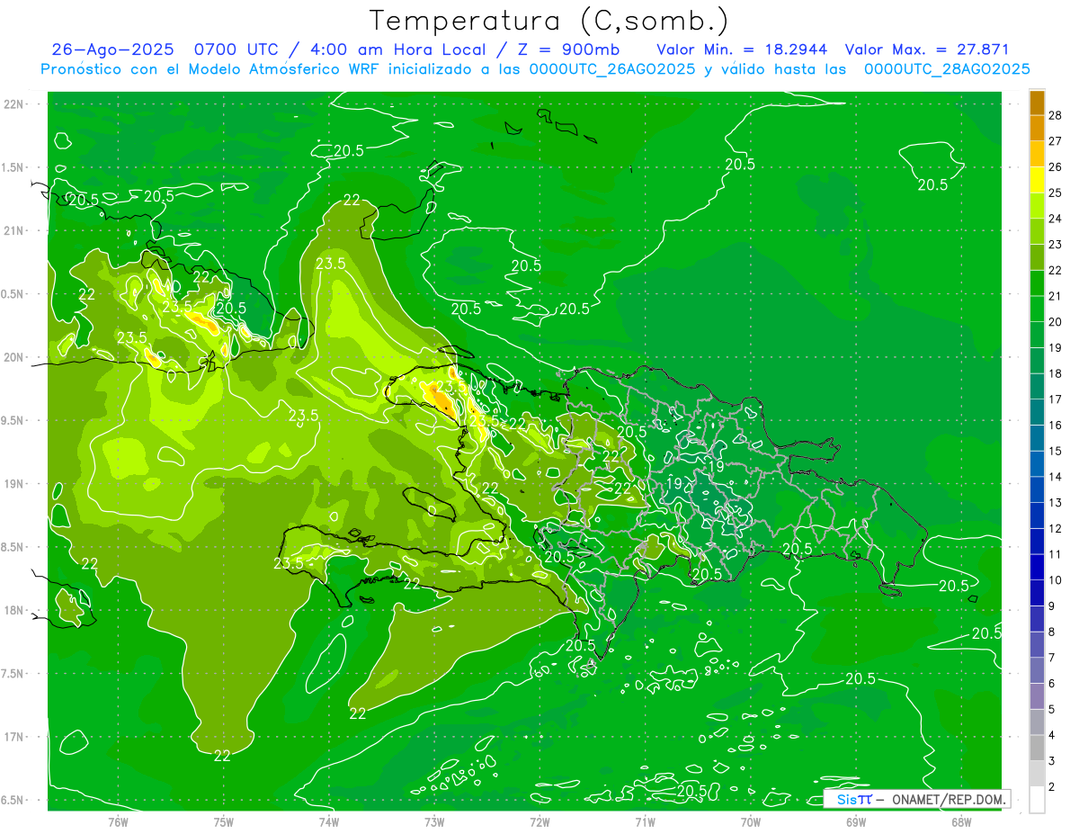Select the '71W' longitude axis label

click(x=645, y=821)
